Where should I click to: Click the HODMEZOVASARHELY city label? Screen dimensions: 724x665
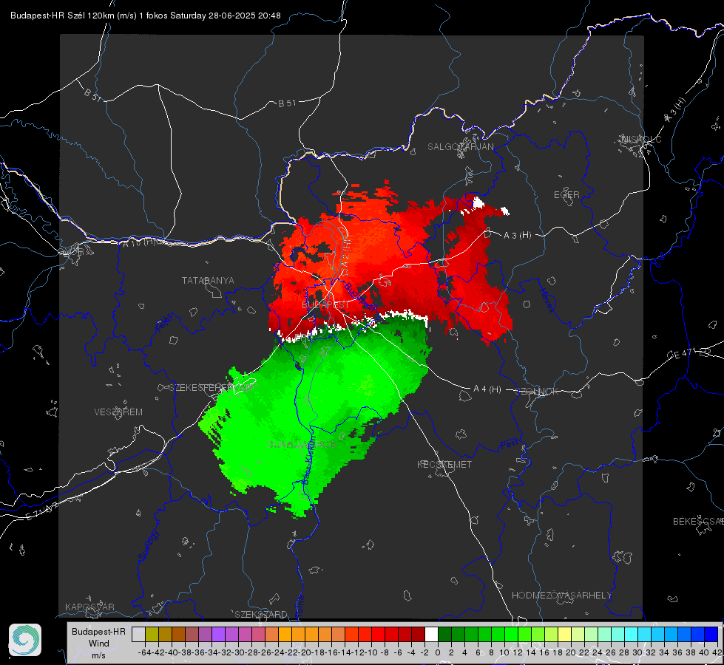[561, 596]
